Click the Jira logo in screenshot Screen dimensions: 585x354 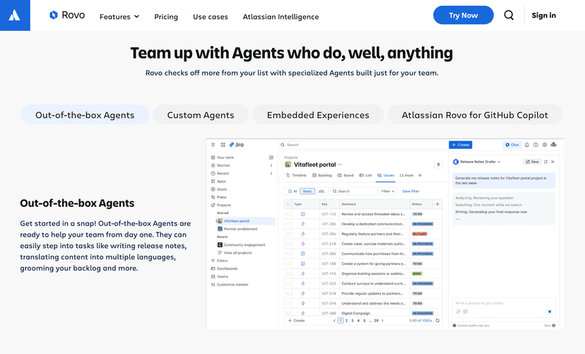click(237, 145)
